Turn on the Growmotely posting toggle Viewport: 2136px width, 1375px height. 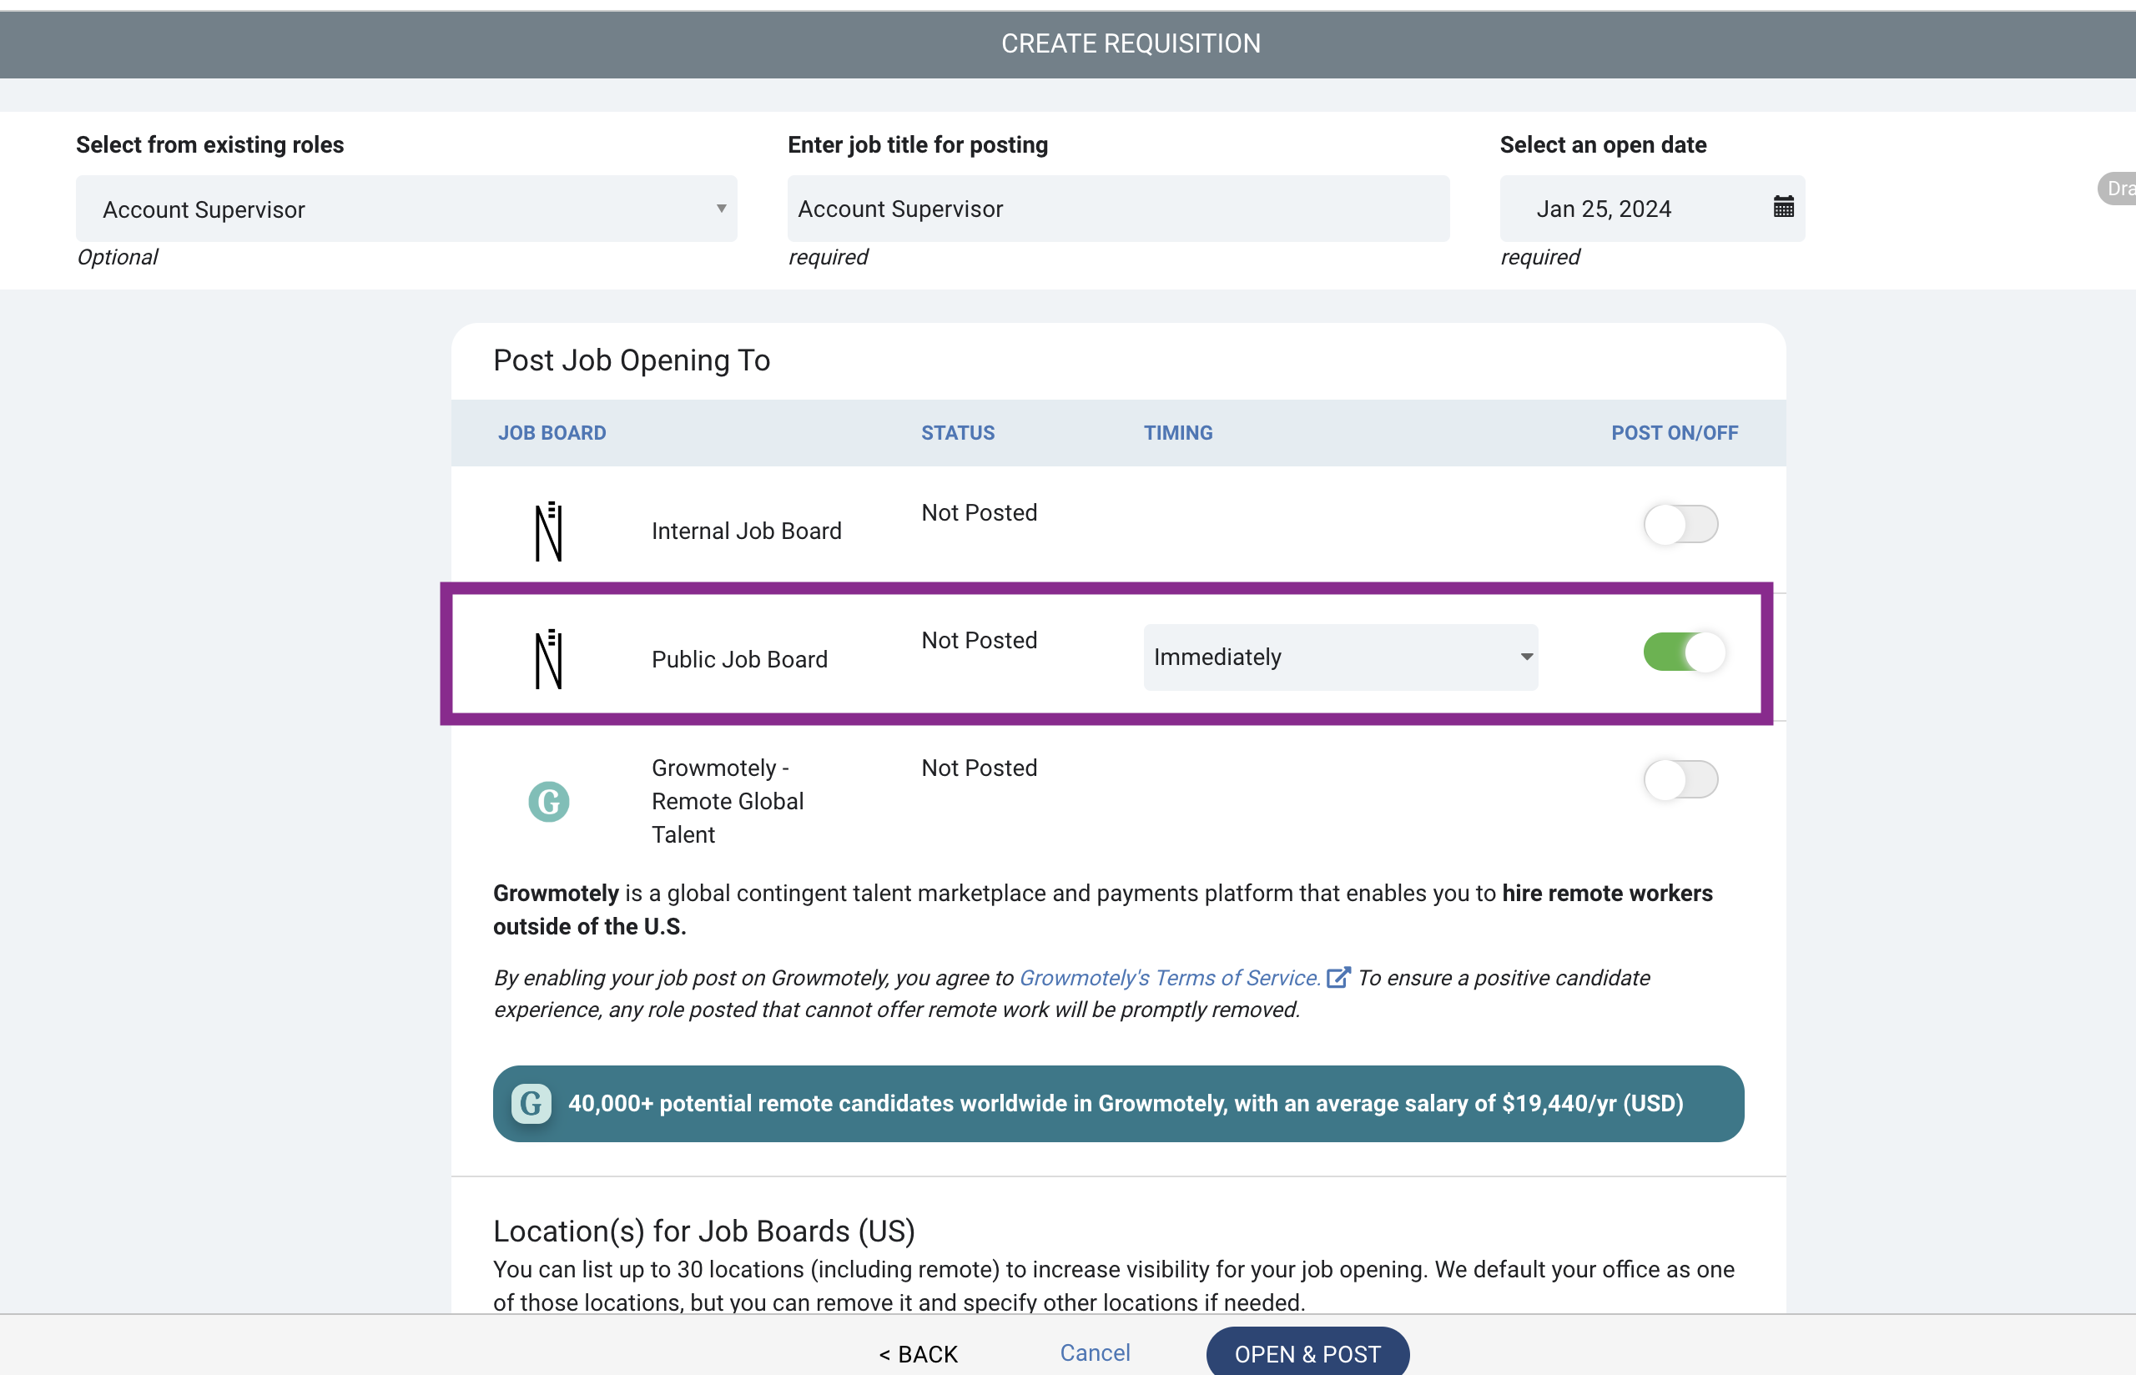(x=1680, y=779)
